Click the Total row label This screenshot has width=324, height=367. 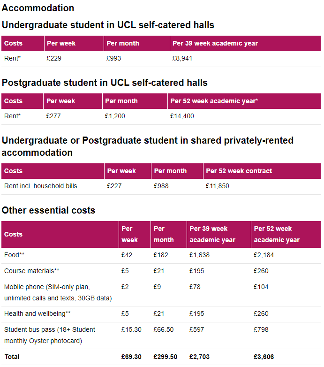pos(12,357)
